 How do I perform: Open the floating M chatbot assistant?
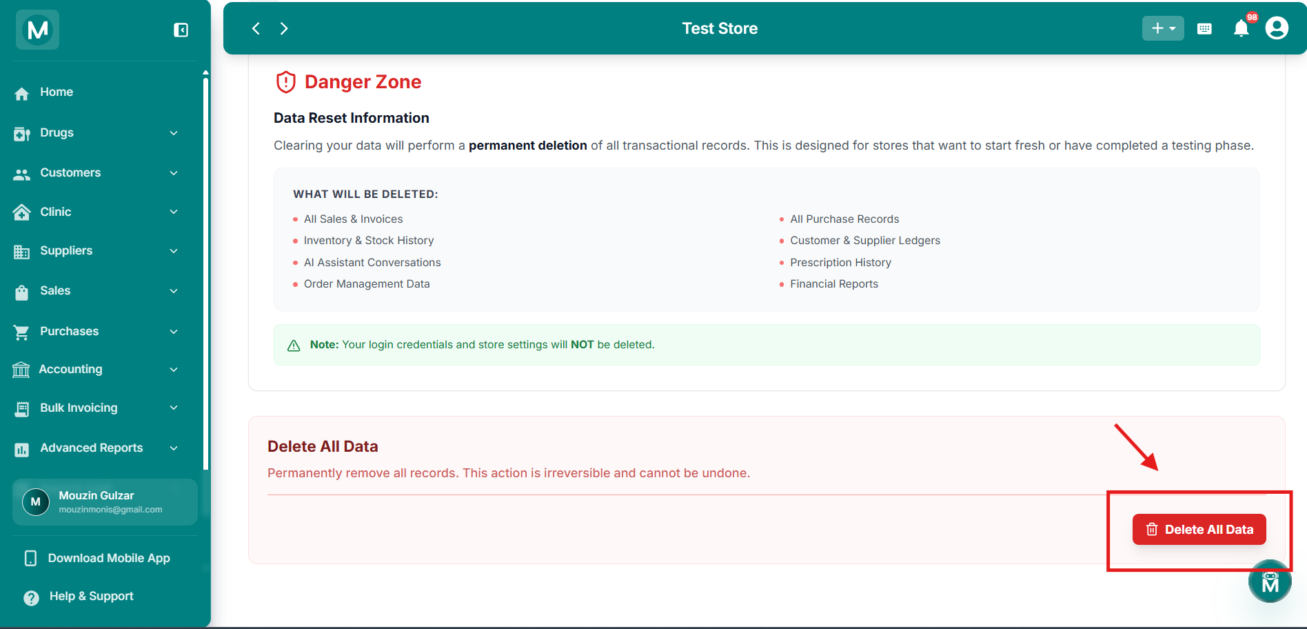pos(1270,581)
